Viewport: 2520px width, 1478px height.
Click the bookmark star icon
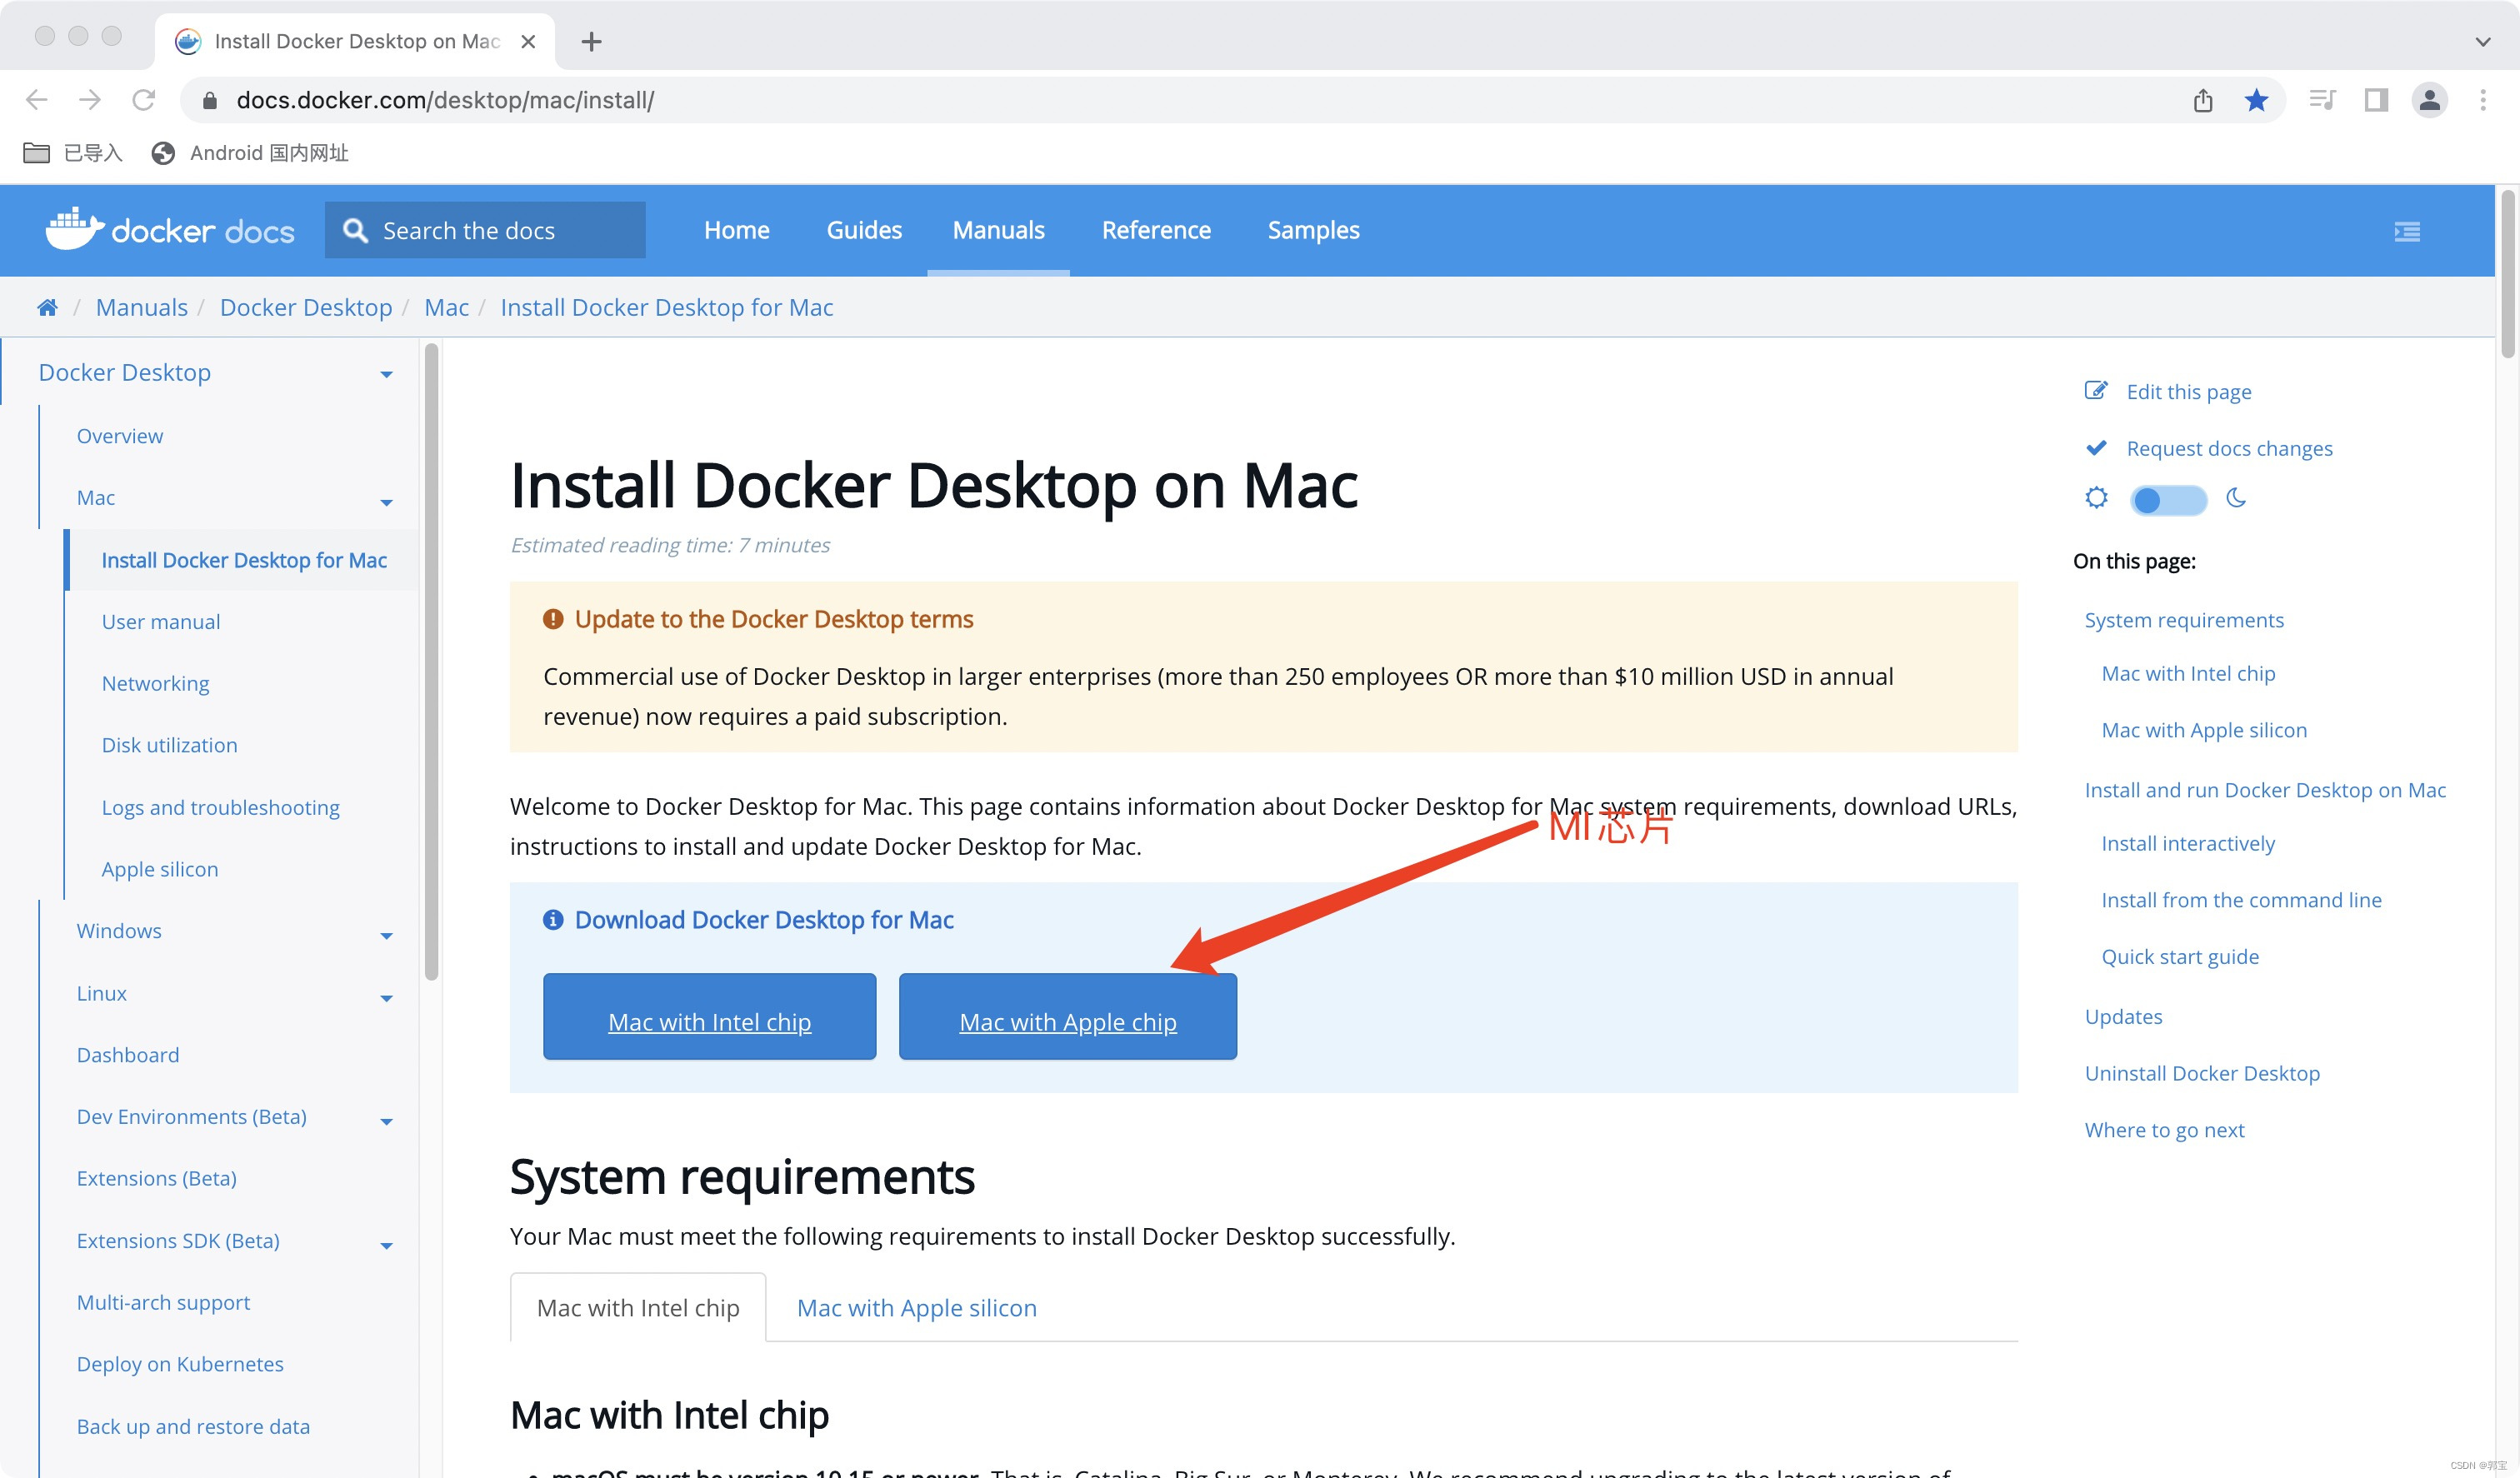coord(2256,100)
